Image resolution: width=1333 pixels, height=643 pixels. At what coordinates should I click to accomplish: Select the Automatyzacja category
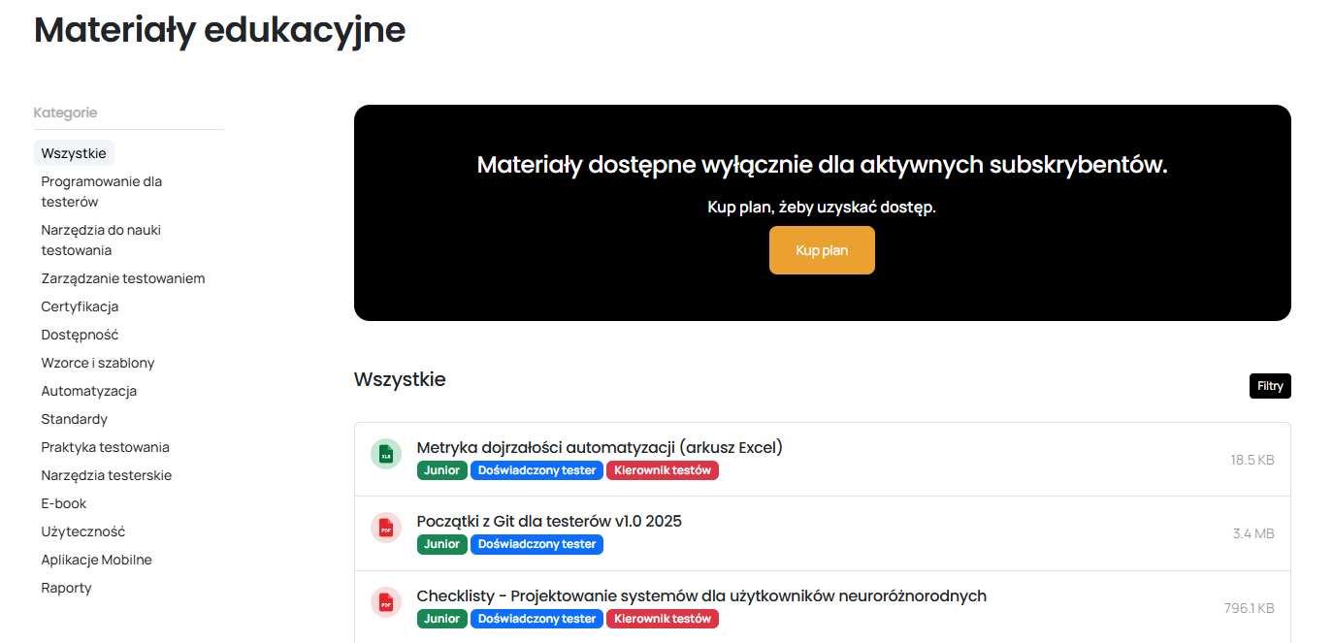[88, 390]
